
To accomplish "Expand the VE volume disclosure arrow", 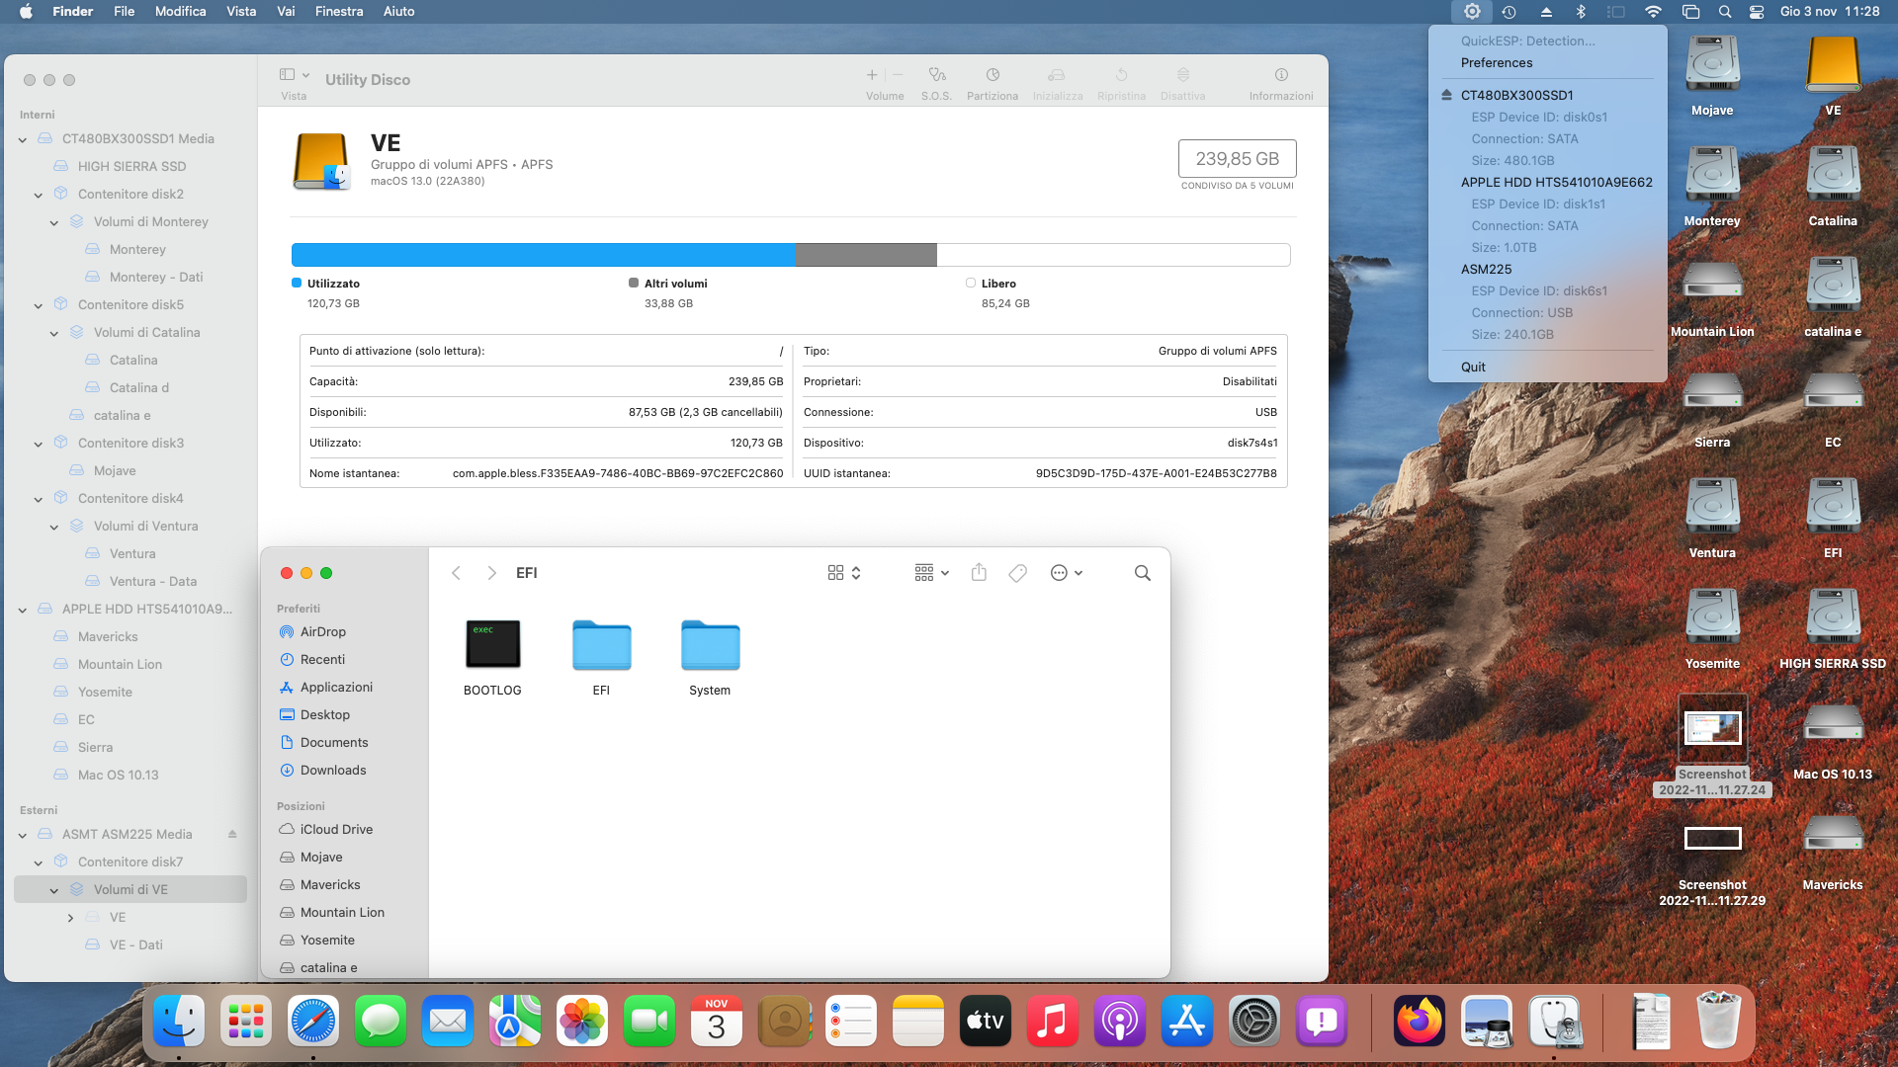I will point(70,918).
